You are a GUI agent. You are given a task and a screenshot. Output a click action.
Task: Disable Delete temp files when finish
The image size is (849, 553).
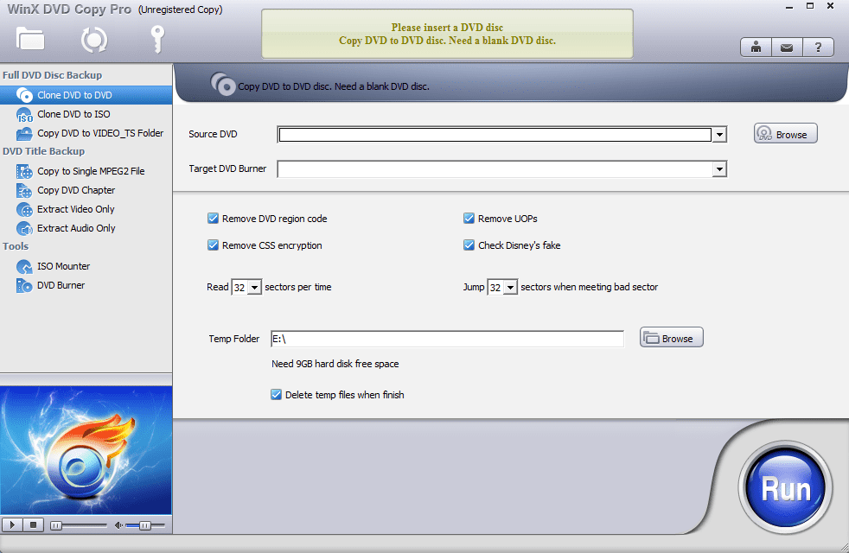coord(276,394)
